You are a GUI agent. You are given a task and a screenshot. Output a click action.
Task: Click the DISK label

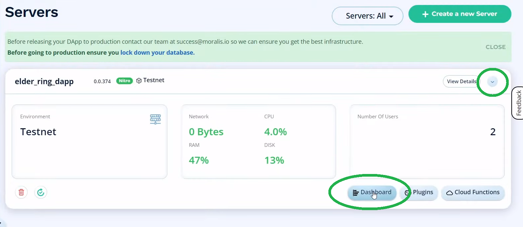[270, 145]
